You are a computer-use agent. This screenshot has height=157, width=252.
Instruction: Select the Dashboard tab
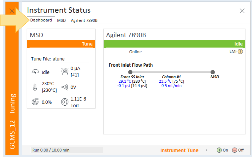pyautogui.click(x=41, y=20)
